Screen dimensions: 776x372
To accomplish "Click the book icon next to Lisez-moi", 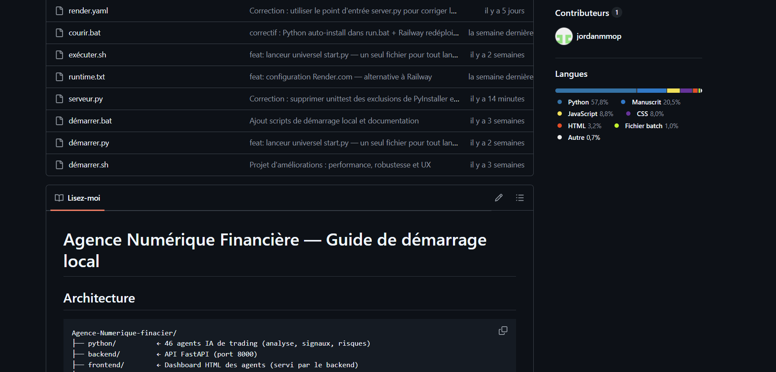I will pos(59,198).
